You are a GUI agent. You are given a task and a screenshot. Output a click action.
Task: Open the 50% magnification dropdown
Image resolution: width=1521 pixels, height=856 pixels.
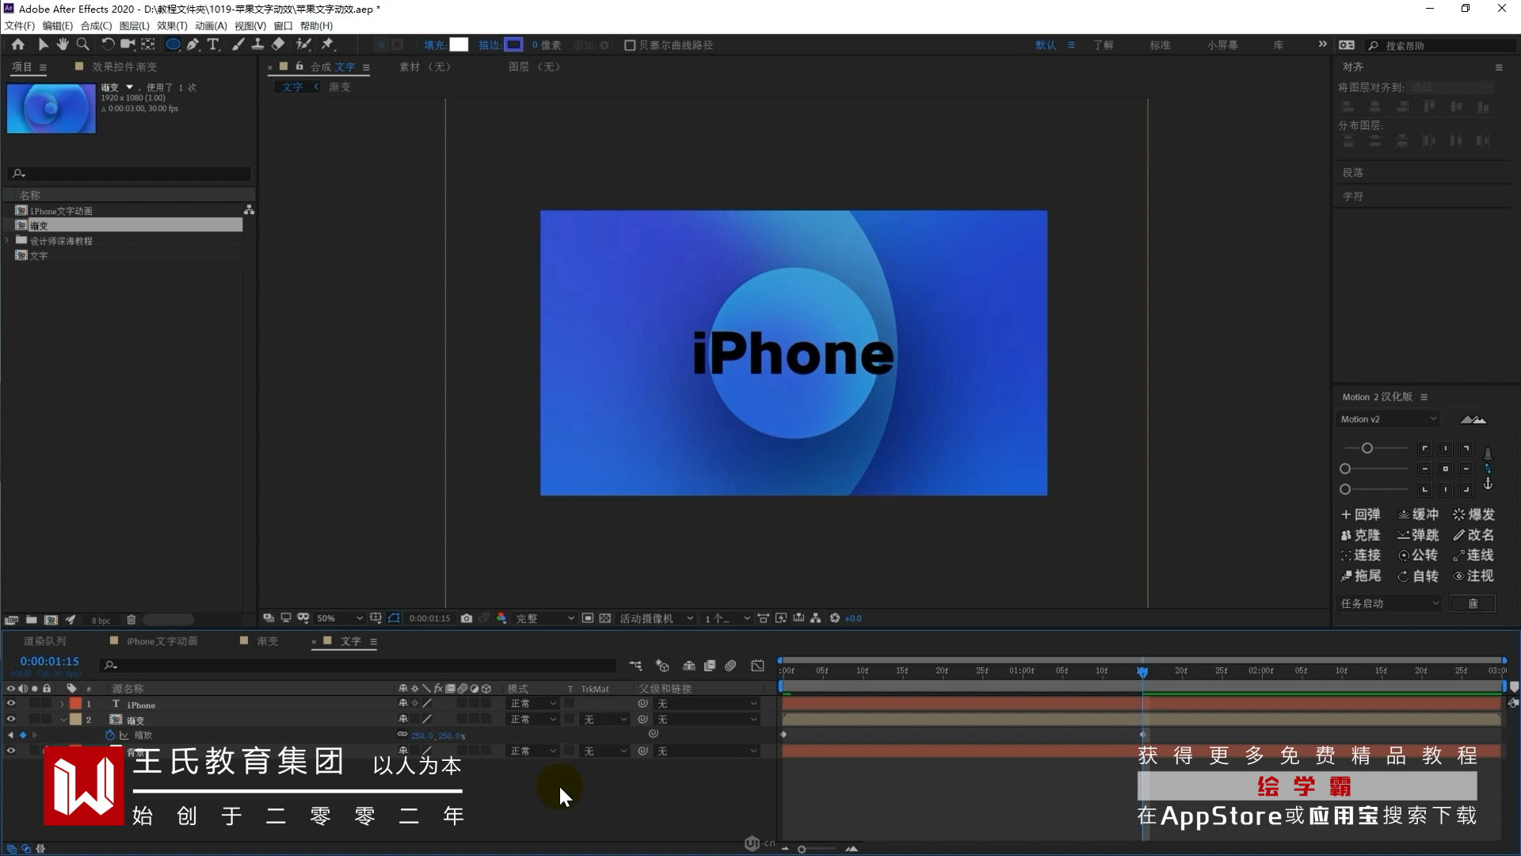pos(339,618)
